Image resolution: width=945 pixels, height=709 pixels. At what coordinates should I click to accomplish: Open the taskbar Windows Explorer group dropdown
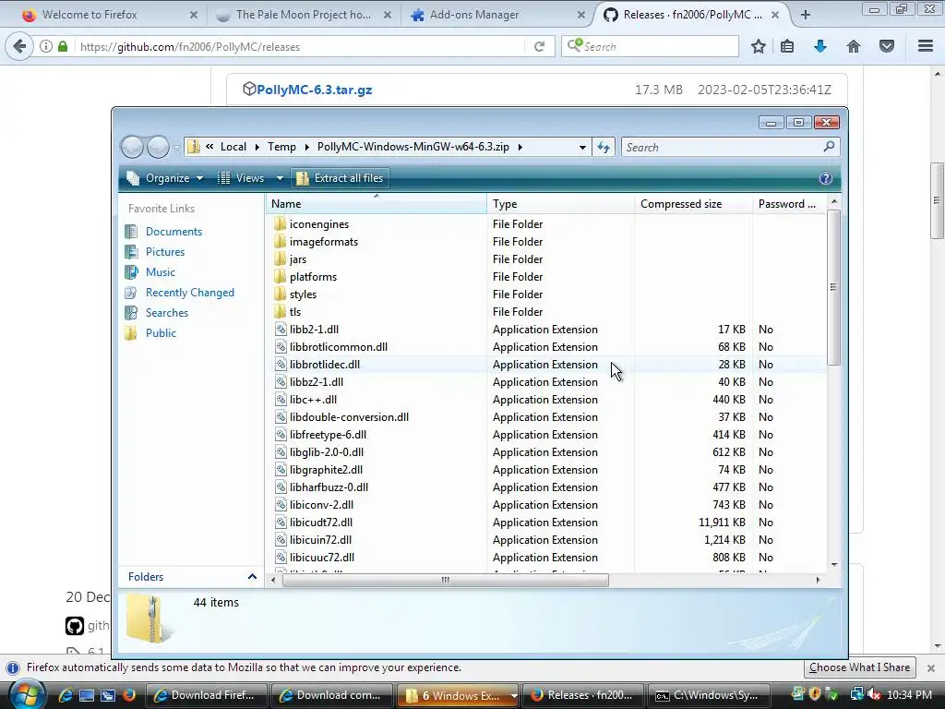pyautogui.click(x=513, y=696)
